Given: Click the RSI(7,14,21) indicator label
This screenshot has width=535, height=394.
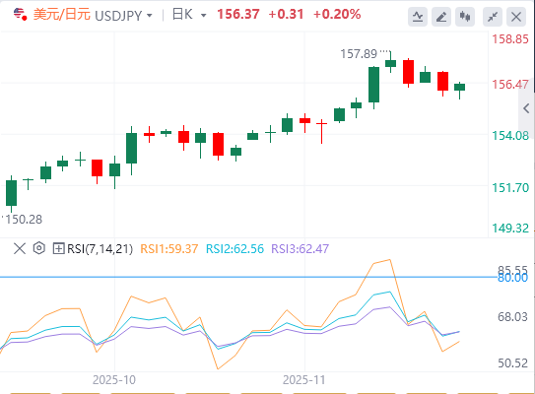Looking at the screenshot, I should coord(100,248).
